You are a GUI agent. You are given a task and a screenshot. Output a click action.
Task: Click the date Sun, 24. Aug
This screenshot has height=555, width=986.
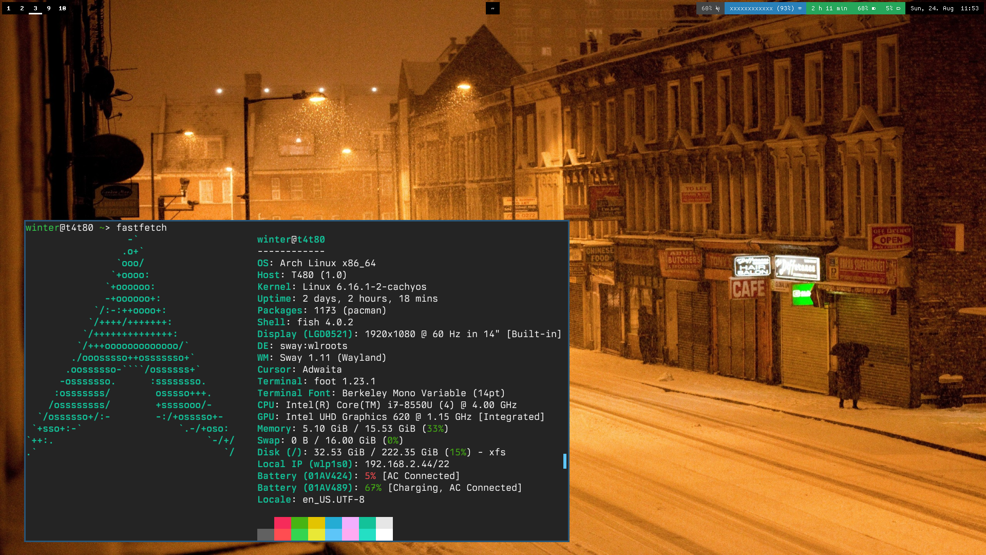click(x=932, y=8)
